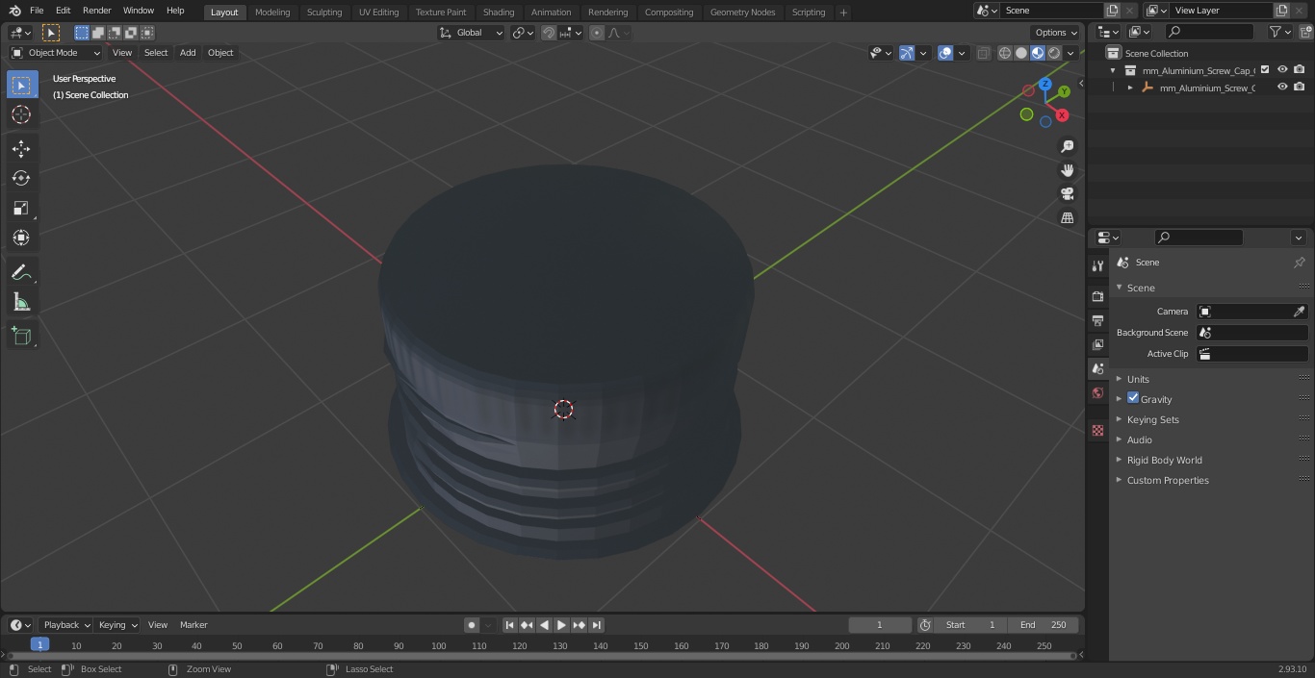This screenshot has height=678, width=1315.
Task: Toggle viewport overlays button
Action: click(945, 53)
